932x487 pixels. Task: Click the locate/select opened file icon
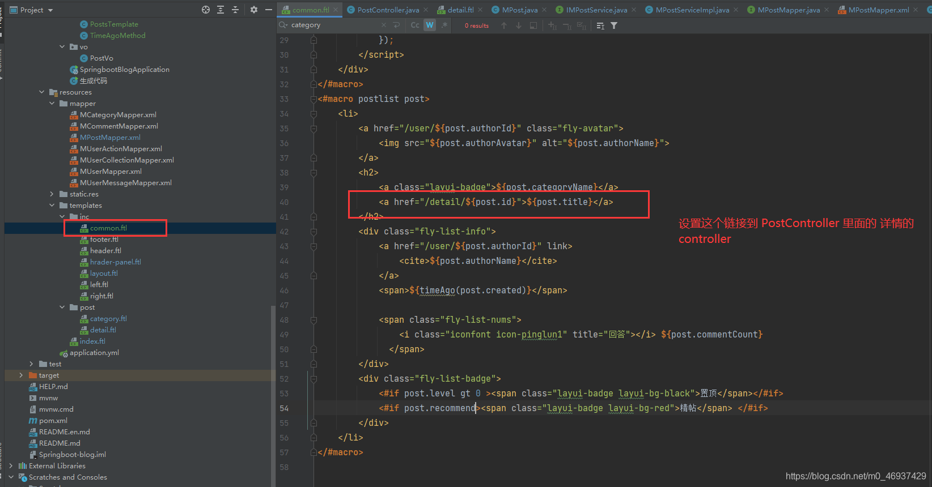click(x=206, y=10)
